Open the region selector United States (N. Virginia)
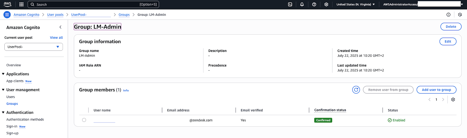467x138 pixels. 355,4
